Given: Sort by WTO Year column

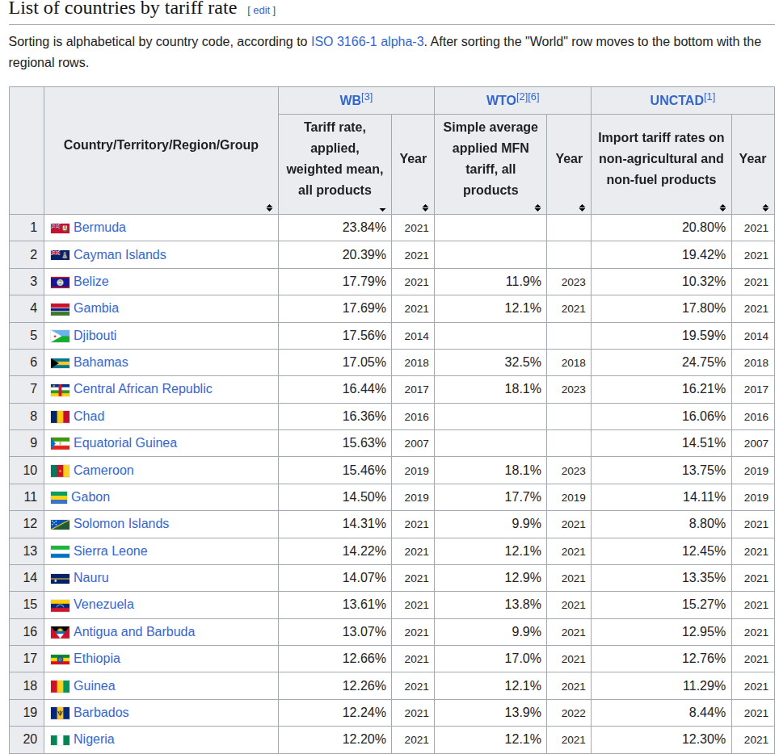Looking at the screenshot, I should tap(582, 207).
